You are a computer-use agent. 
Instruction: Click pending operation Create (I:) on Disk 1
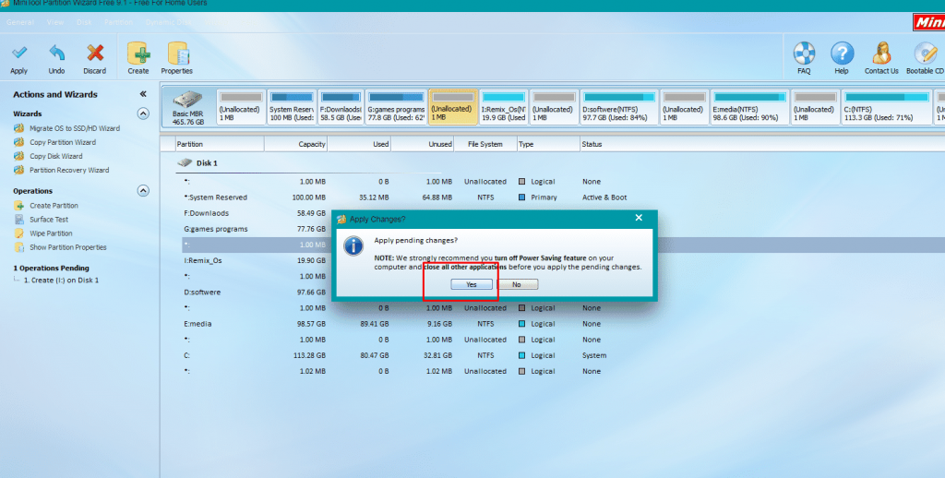(61, 281)
